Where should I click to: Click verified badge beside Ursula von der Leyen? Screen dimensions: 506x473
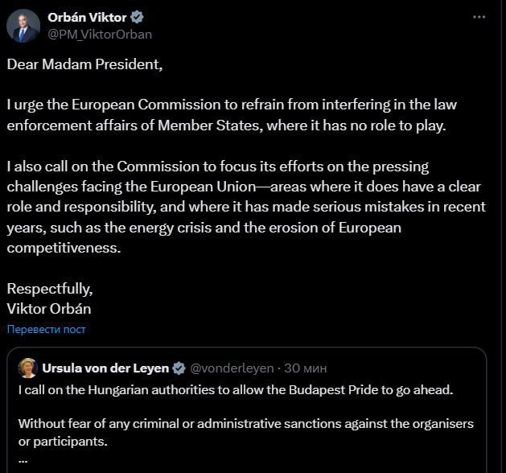click(x=179, y=368)
